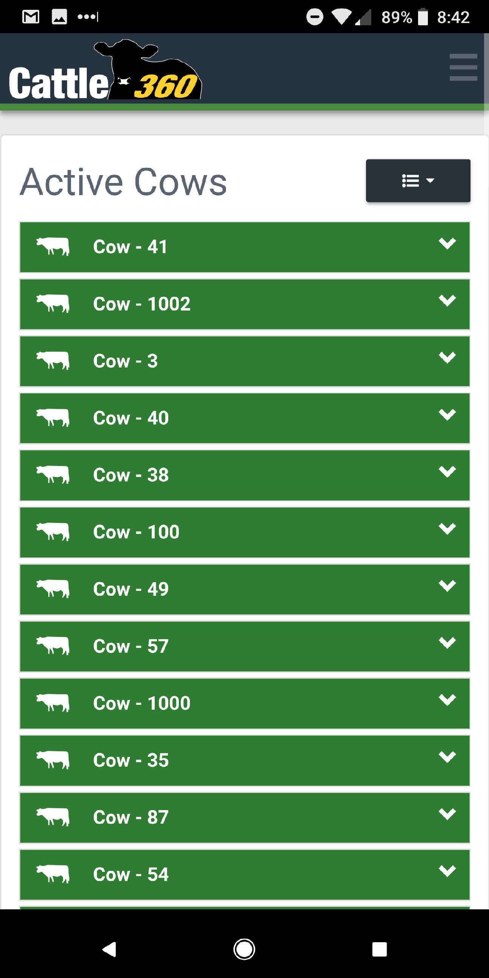Tap the Android back button
The height and width of the screenshot is (978, 489).
coord(109,950)
